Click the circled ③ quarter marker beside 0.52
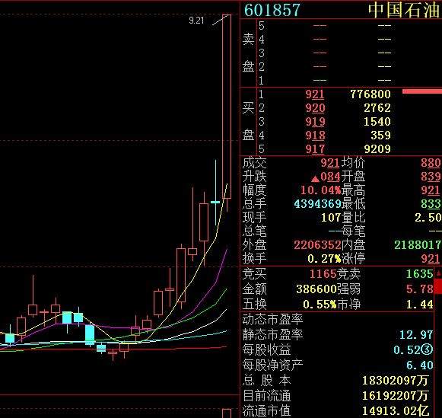The width and height of the screenshot is (442, 418). point(427,350)
